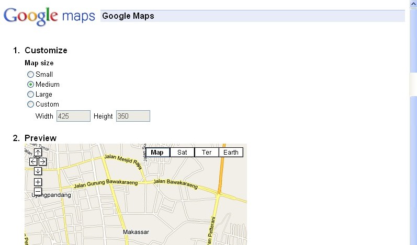Viewport: 417px width, 245px height.
Task: Switch to Ter terrain view
Action: tap(207, 153)
